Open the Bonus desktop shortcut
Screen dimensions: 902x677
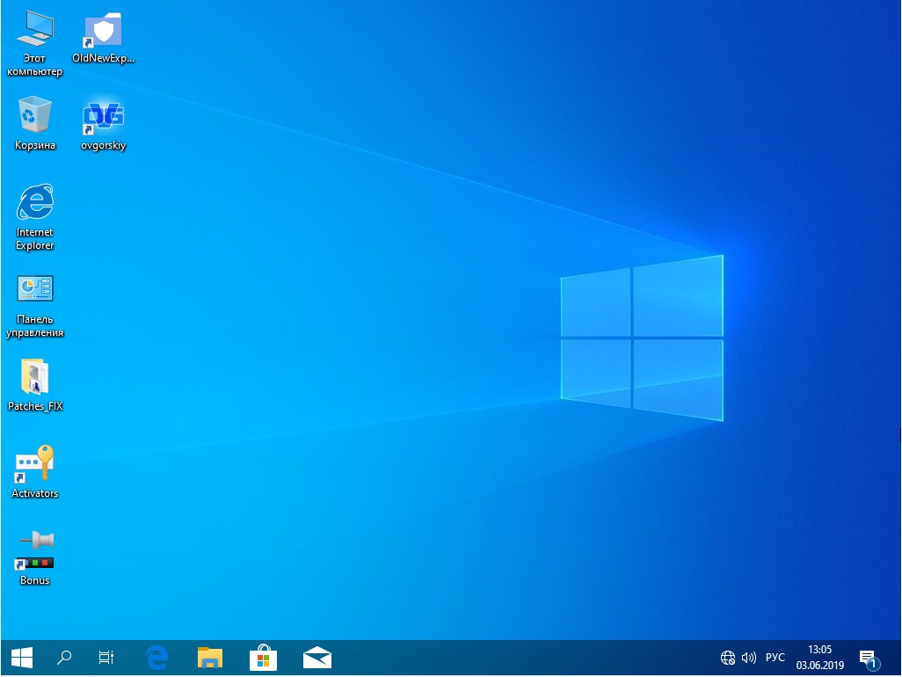pyautogui.click(x=35, y=550)
